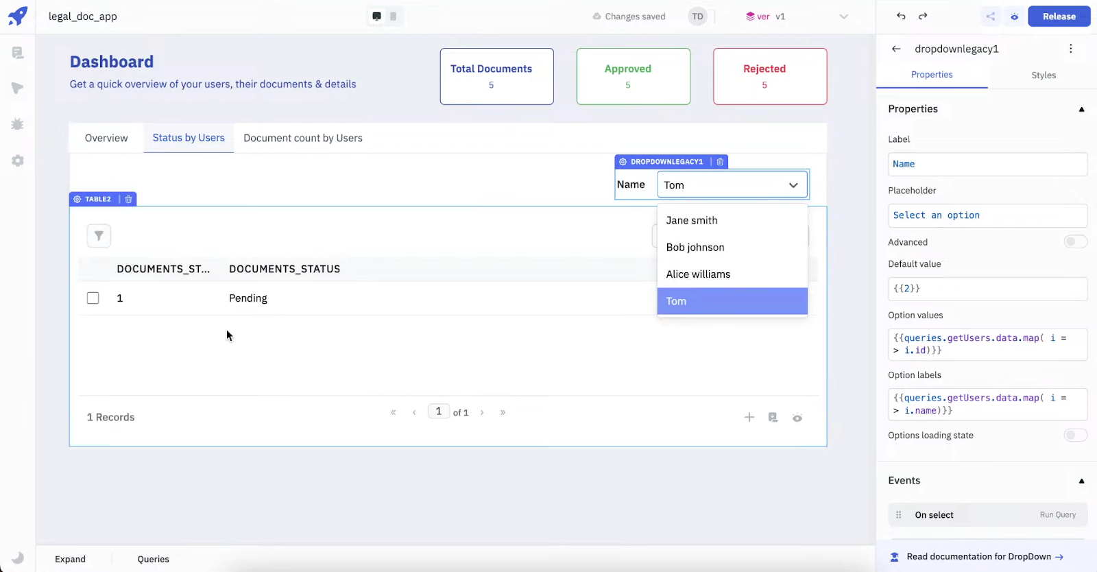This screenshot has width=1097, height=572.
Task: Click the Name dropdown showing Tom
Action: click(x=732, y=185)
